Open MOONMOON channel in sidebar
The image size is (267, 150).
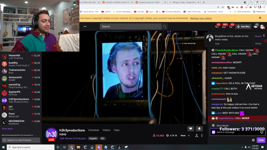click(x=21, y=122)
